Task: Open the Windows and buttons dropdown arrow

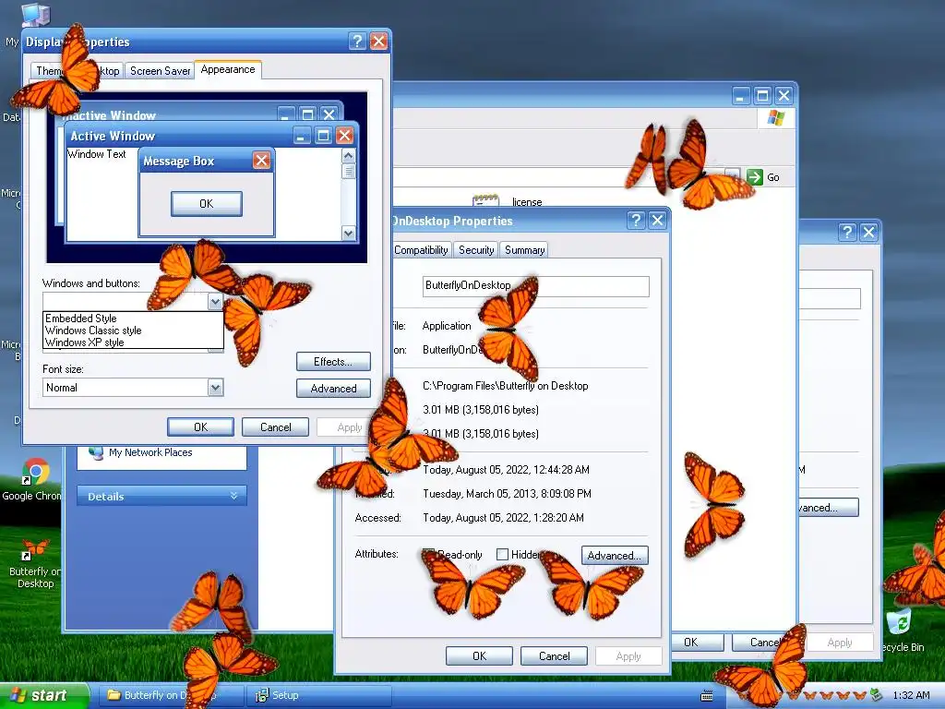Action: (215, 301)
